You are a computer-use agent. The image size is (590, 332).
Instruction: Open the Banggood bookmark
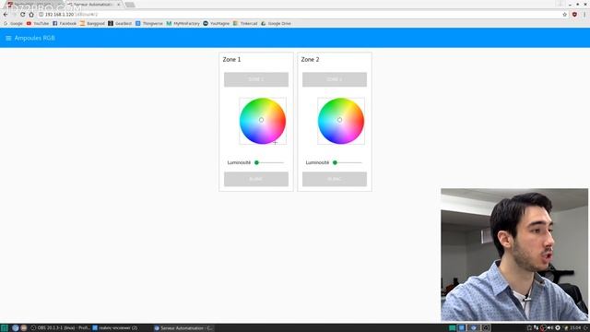click(92, 23)
